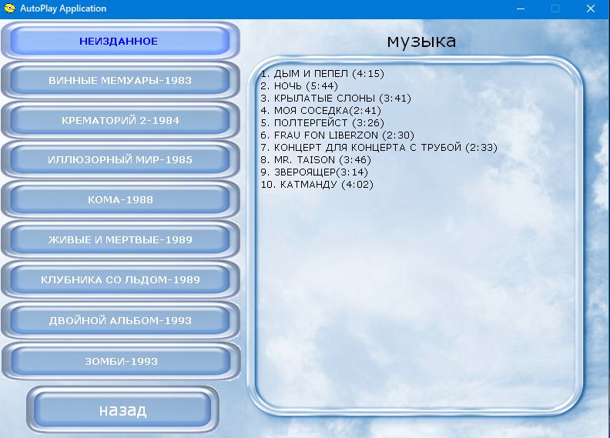Click track 2. НОЧЬ (5:44)

tap(299, 86)
